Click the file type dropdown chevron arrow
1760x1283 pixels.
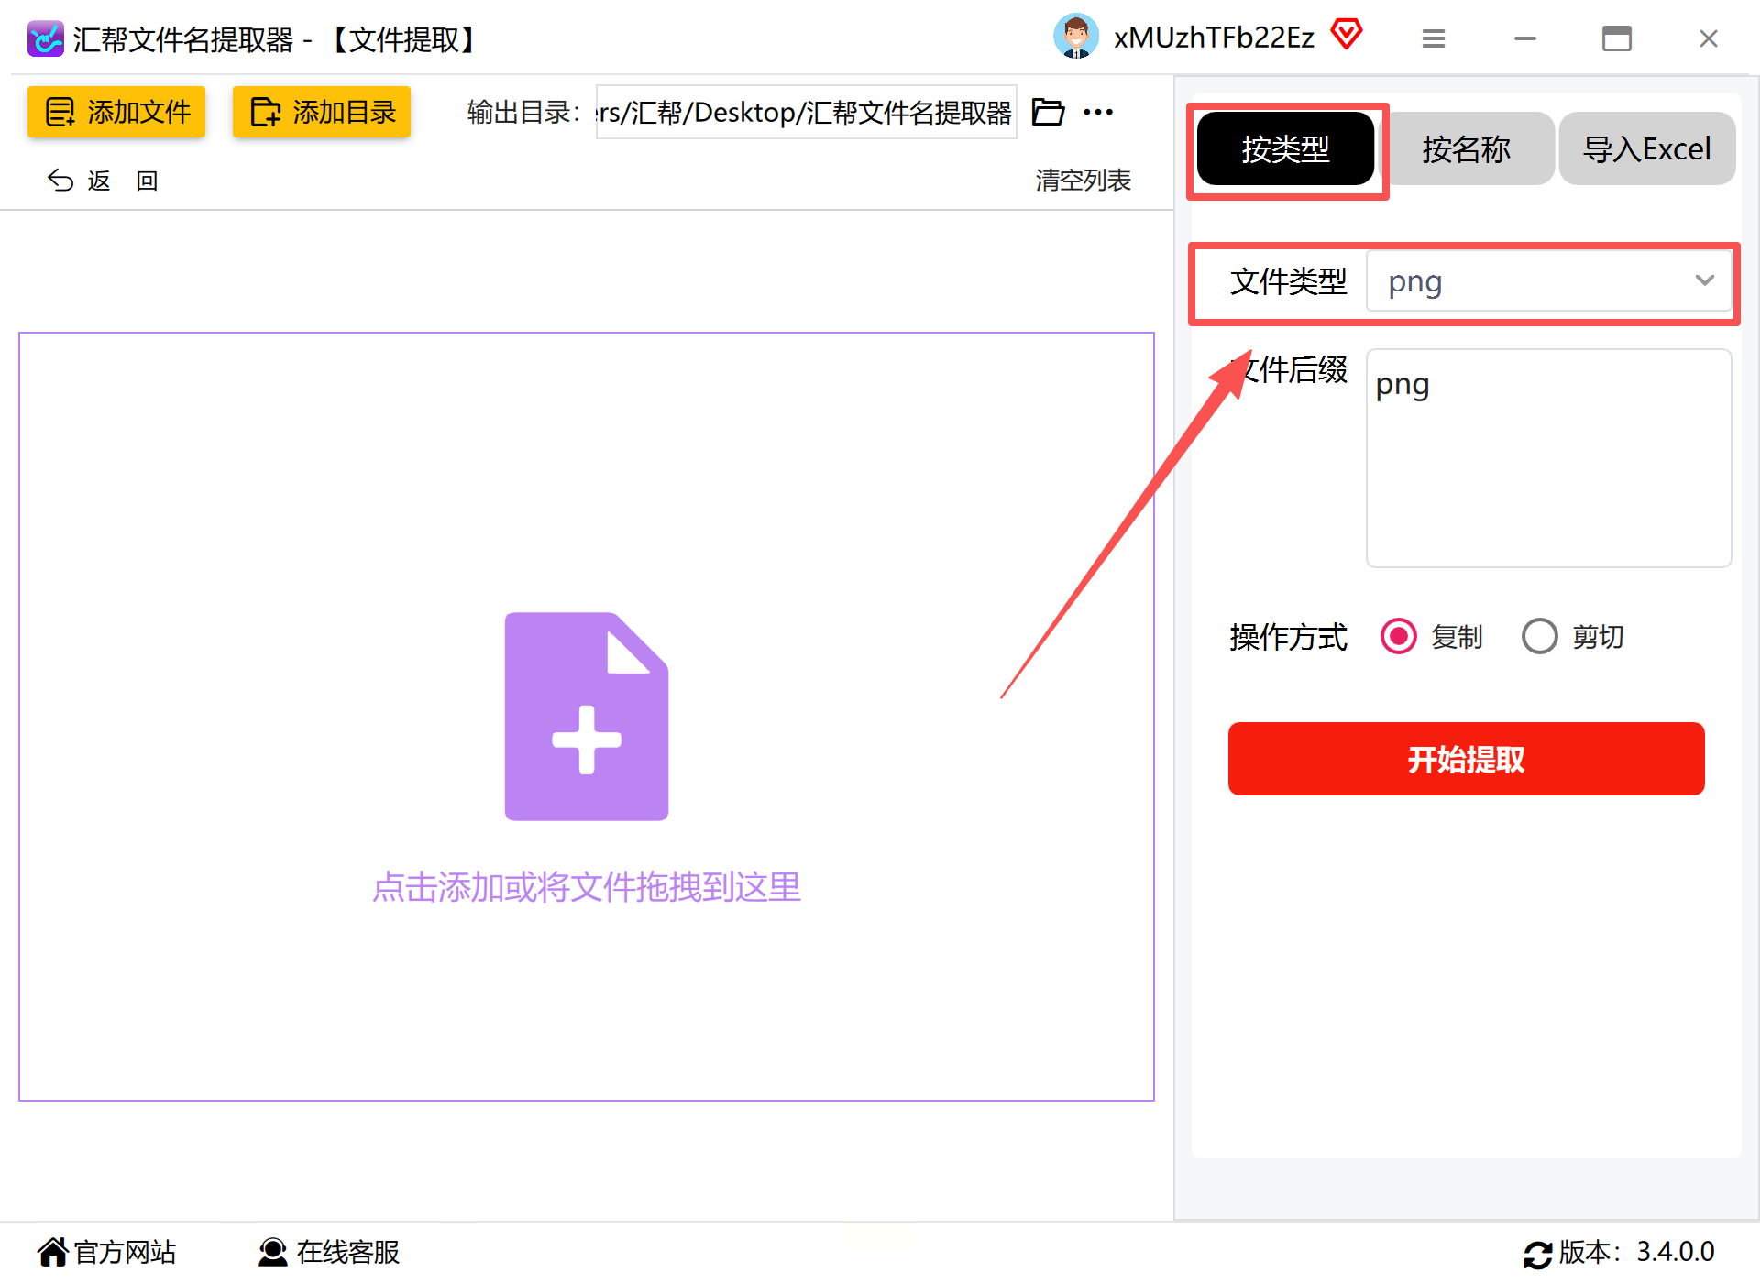click(1704, 280)
